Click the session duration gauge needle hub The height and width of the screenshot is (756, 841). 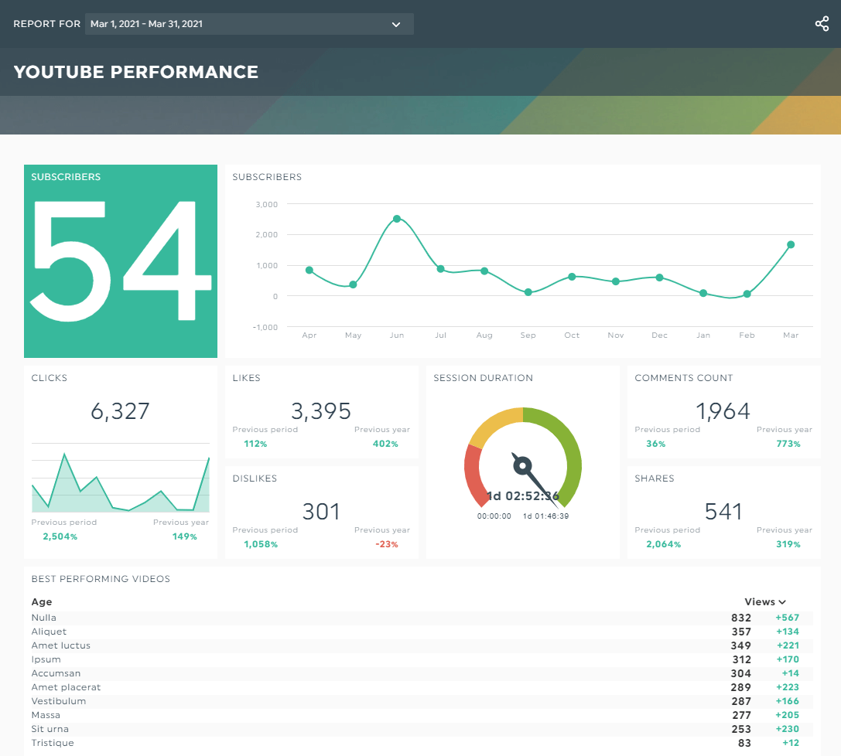522,465
